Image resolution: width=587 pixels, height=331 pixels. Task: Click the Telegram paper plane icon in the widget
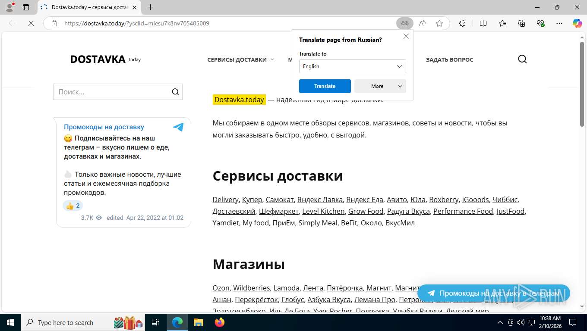[x=178, y=127]
